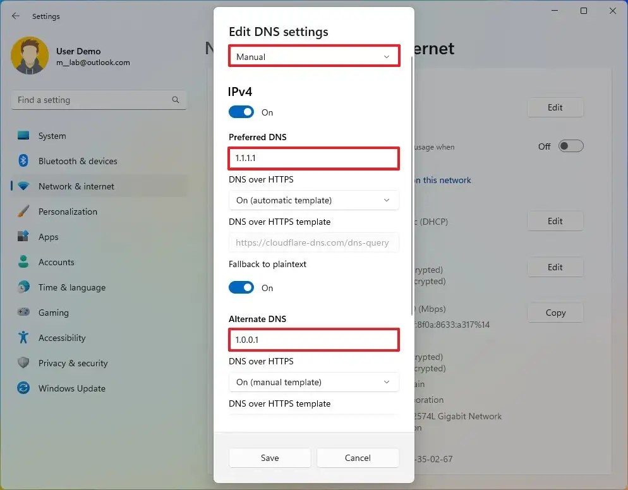Open the Manual DNS settings dropdown
This screenshot has width=628, height=490.
314,56
